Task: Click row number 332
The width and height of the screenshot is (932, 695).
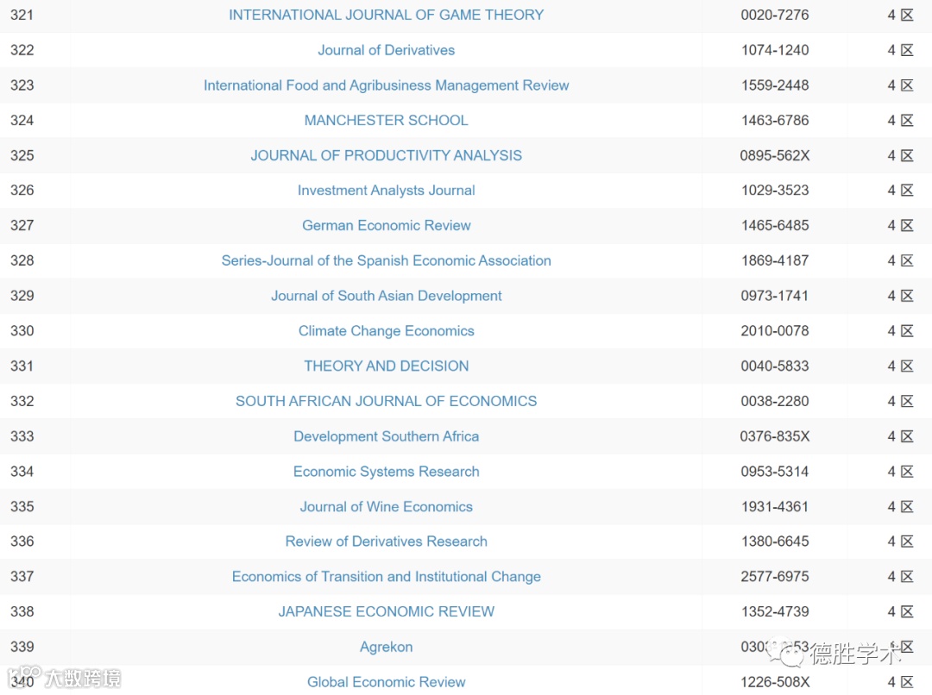Action: [22, 401]
